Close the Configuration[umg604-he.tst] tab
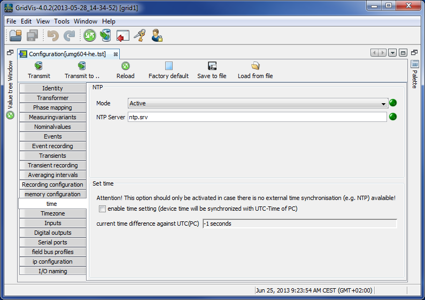425x300 pixels. coord(115,54)
